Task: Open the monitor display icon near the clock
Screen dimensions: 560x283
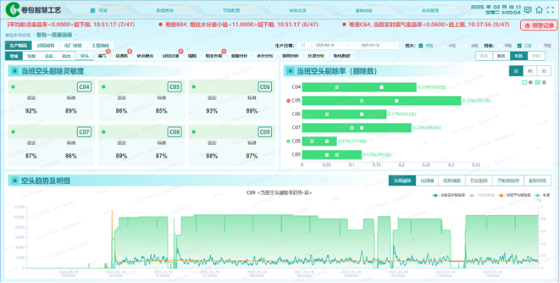Action: (x=528, y=9)
